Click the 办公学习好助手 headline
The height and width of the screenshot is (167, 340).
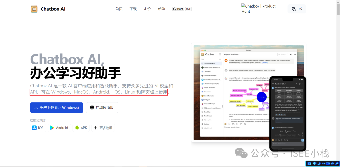pyautogui.click(x=75, y=74)
